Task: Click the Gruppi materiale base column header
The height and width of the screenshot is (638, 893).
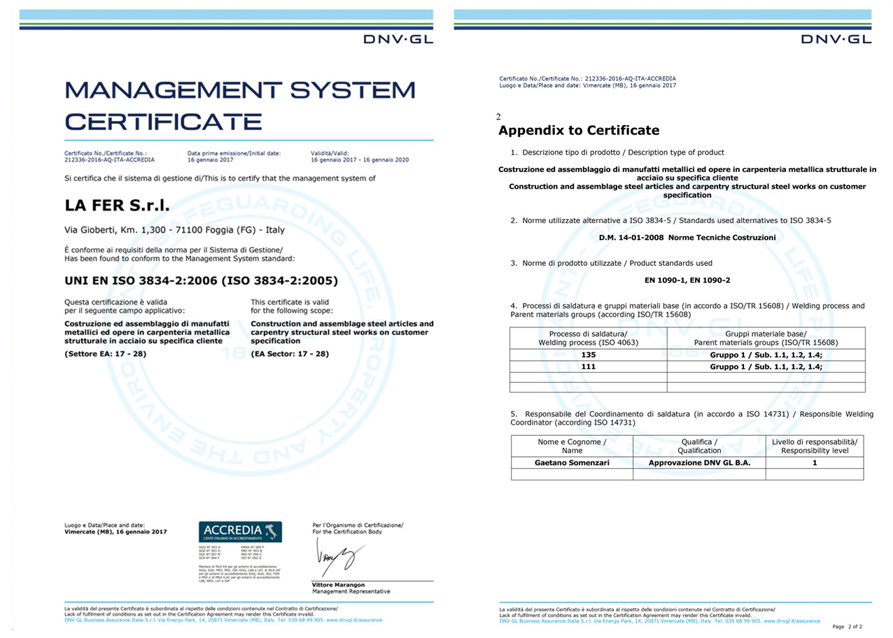Action: 766,338
